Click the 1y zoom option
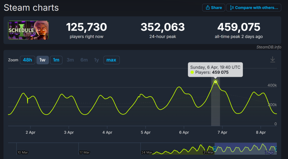288x159 pixels. [97, 60]
